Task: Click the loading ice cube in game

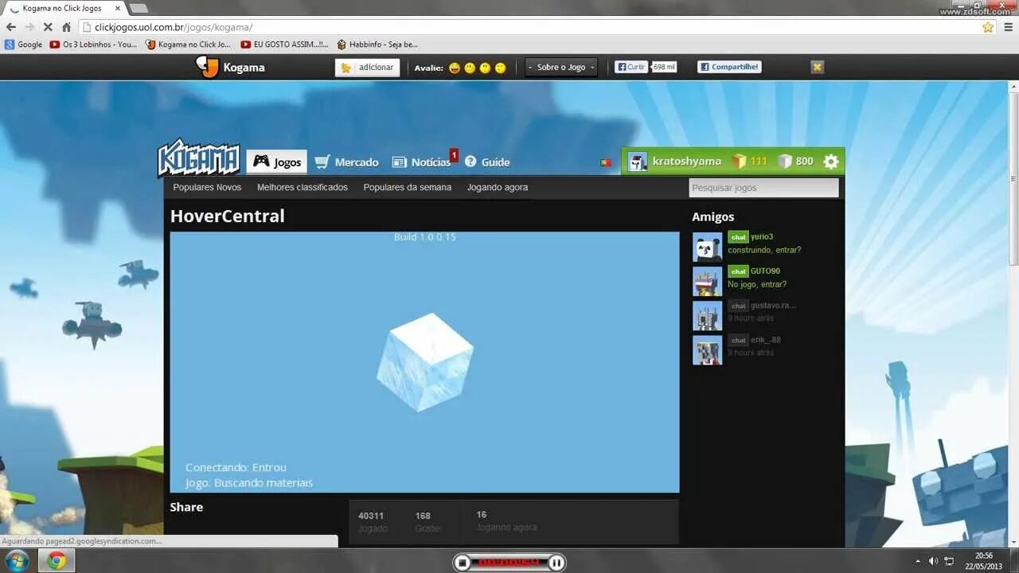Action: tap(425, 361)
